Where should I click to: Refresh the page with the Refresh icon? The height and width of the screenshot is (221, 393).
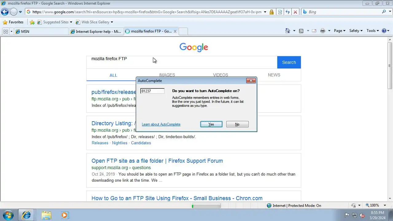pos(288,12)
